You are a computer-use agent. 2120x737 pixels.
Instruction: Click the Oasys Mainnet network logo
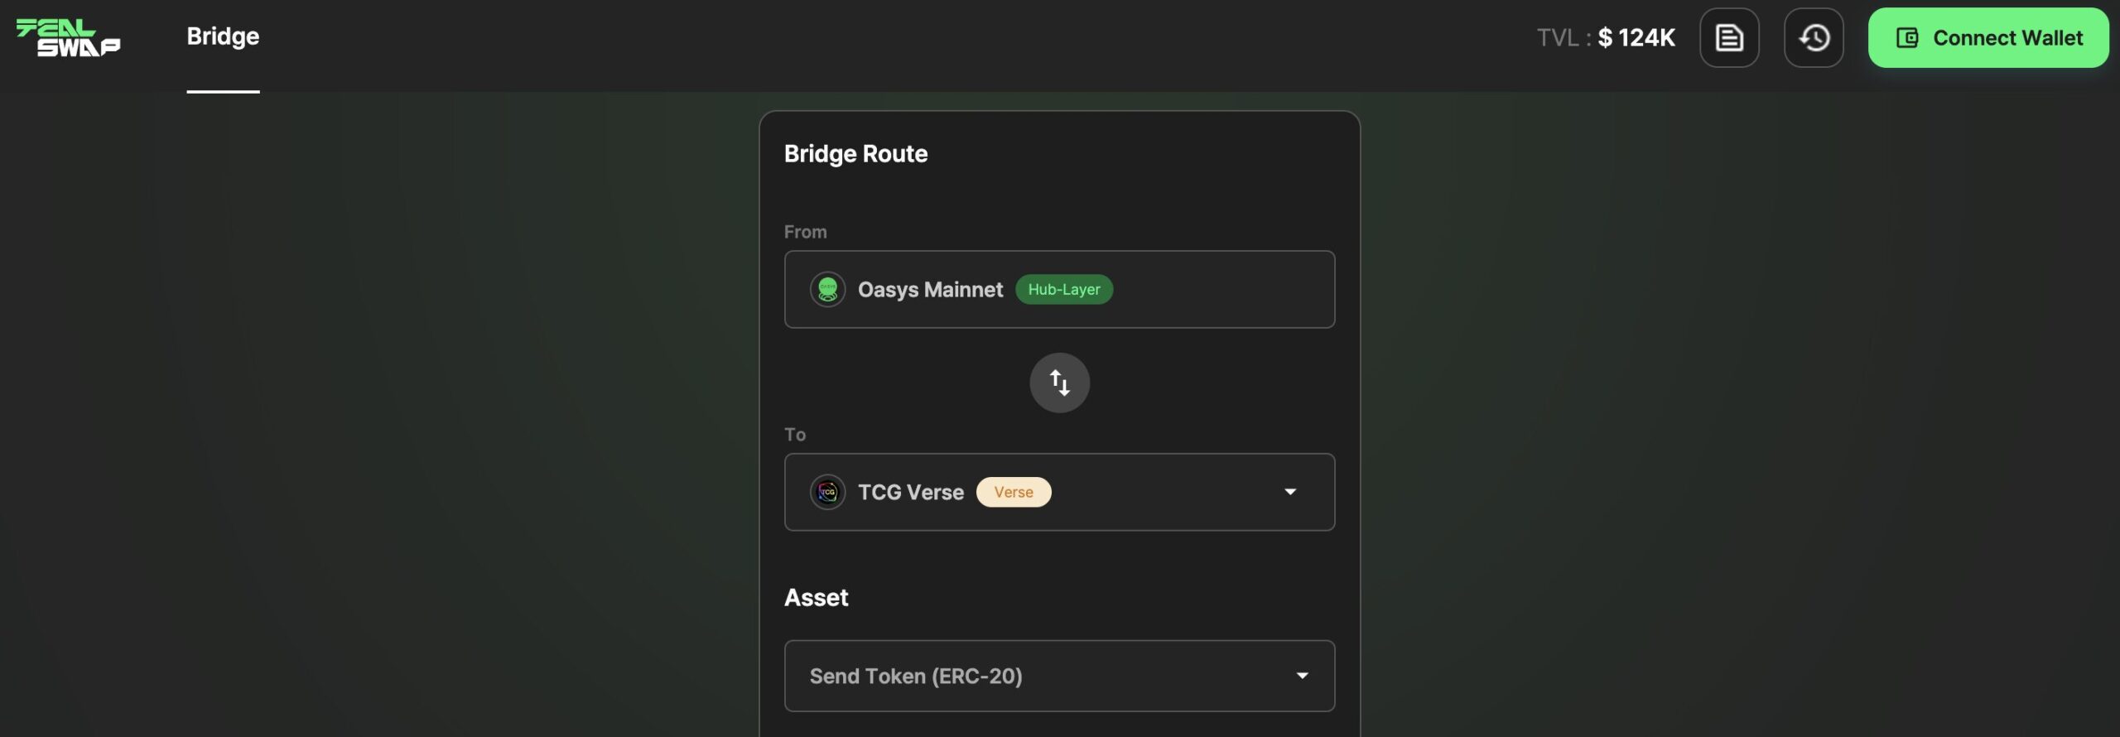(827, 290)
